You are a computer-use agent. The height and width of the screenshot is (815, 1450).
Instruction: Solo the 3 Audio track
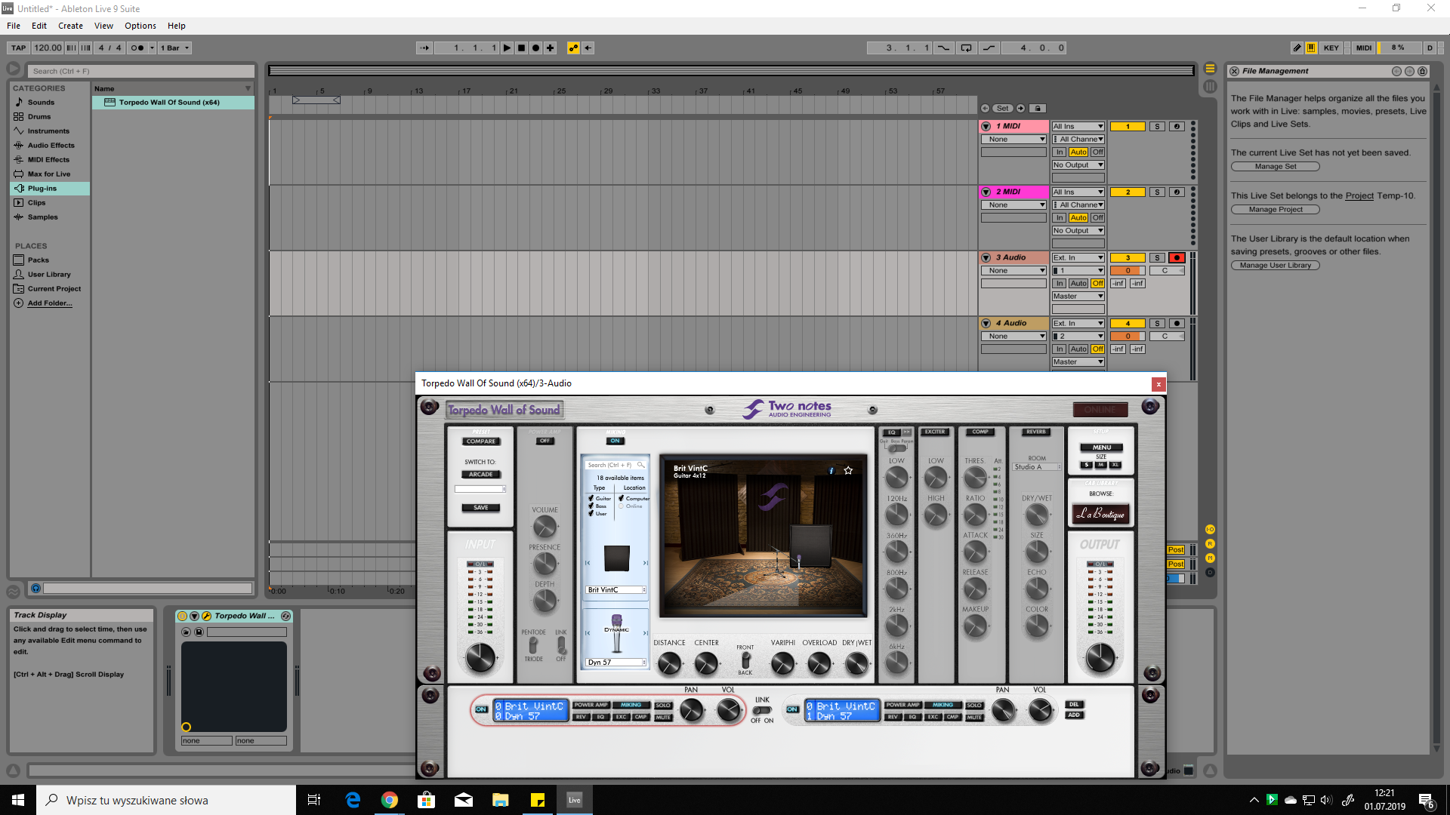coord(1157,258)
